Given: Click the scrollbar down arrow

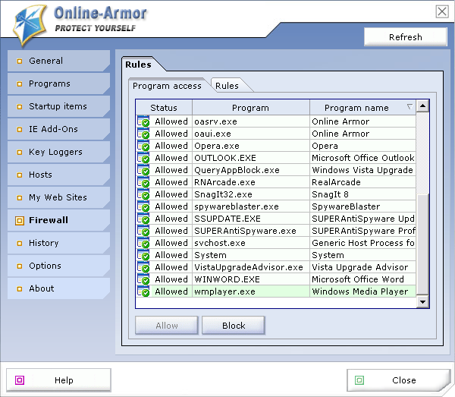Looking at the screenshot, I should pyautogui.click(x=423, y=302).
